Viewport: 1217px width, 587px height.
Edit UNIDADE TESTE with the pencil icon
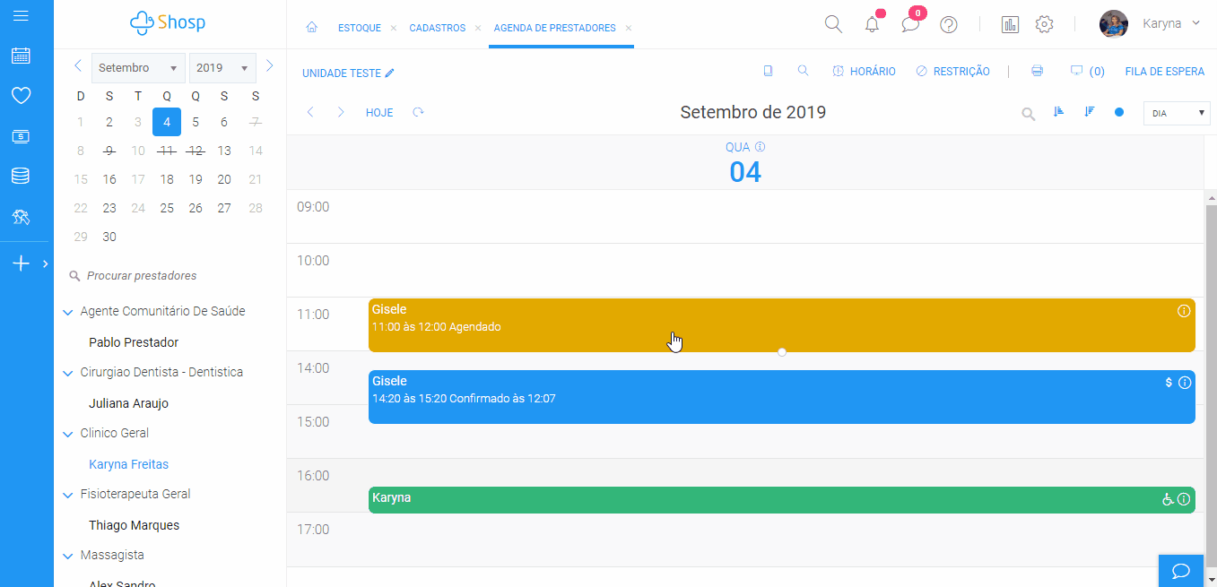click(x=389, y=73)
